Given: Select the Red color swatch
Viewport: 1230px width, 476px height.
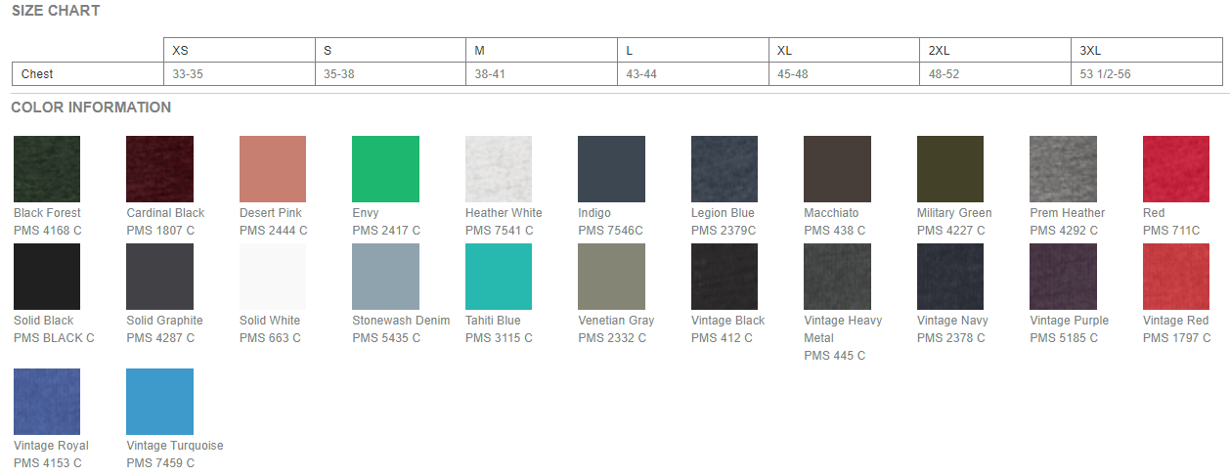Looking at the screenshot, I should 1176,169.
